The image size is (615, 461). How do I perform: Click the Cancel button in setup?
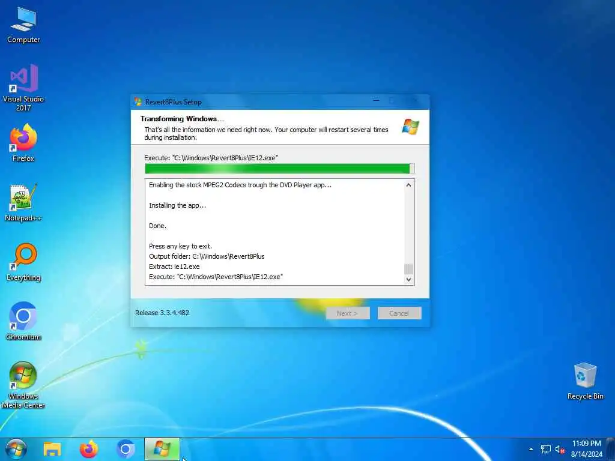pos(399,313)
